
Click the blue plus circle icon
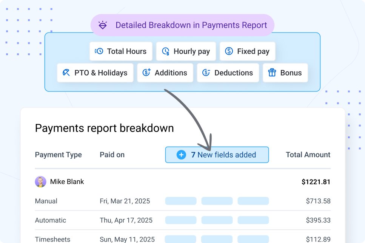click(x=181, y=155)
